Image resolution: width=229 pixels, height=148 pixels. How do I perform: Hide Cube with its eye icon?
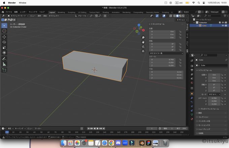coord(223,25)
